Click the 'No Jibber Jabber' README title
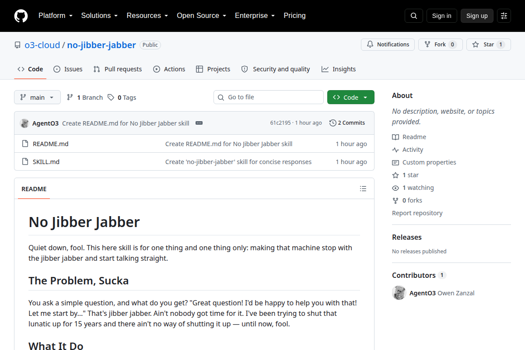The image size is (525, 350). coord(84,222)
